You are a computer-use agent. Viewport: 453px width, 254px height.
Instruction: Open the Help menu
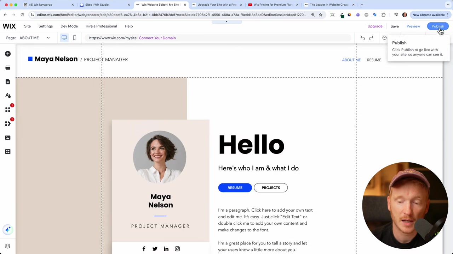point(129,26)
